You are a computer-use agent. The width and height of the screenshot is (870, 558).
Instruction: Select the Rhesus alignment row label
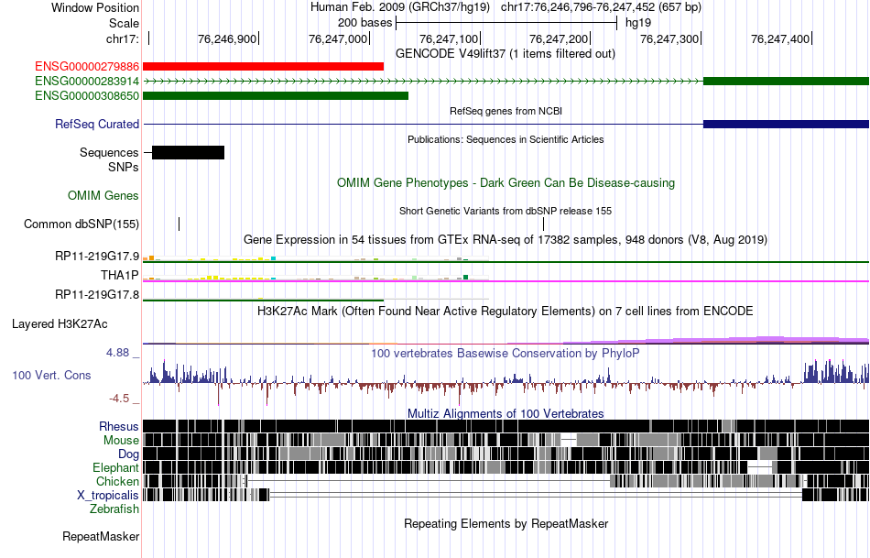(x=119, y=426)
